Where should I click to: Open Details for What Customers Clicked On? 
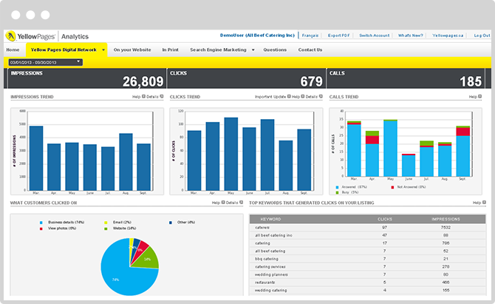[x=232, y=202]
